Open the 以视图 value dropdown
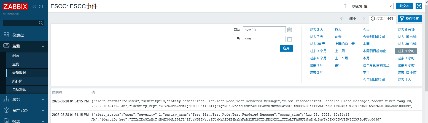428x123 pixels. pyautogui.click(x=378, y=6)
